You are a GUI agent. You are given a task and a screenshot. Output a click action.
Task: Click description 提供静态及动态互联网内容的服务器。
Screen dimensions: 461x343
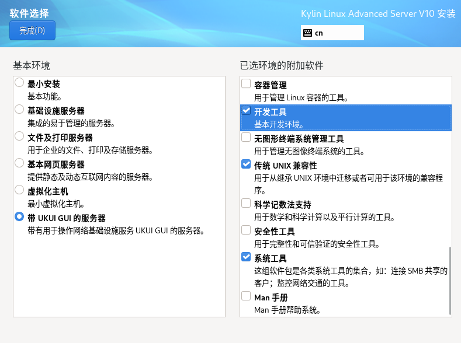pos(90,177)
